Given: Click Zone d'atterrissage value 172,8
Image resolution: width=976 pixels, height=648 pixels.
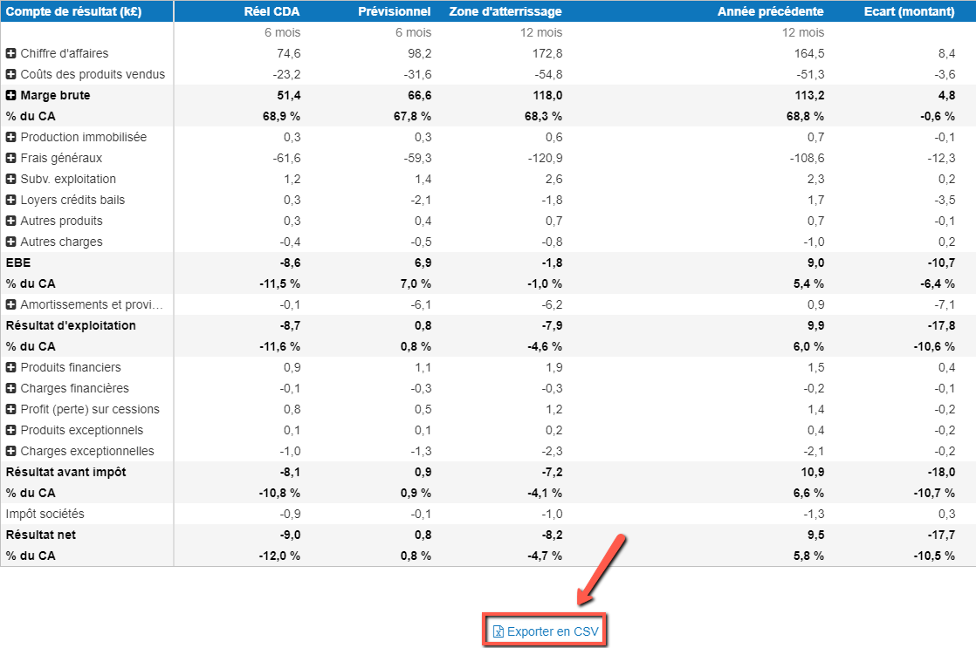Looking at the screenshot, I should [547, 53].
